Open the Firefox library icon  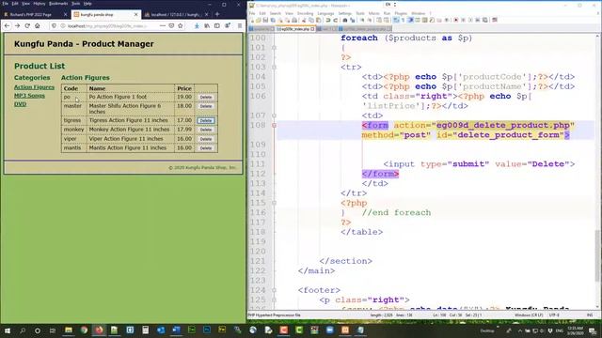click(x=207, y=25)
